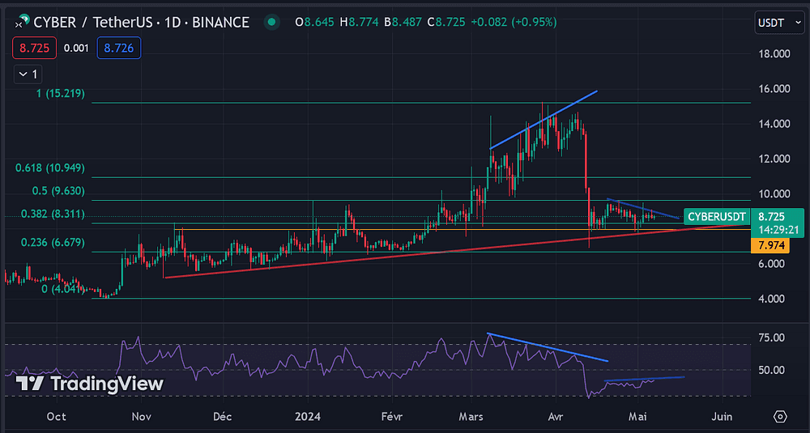Click the spread value 0.001
Image resolution: width=810 pixels, height=433 pixels.
click(x=76, y=49)
